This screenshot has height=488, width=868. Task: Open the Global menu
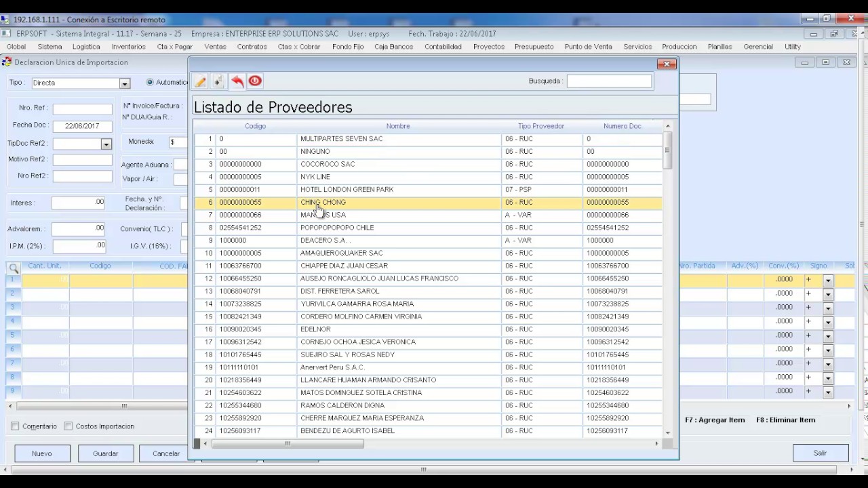(16, 47)
